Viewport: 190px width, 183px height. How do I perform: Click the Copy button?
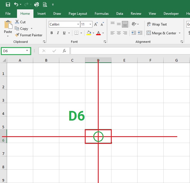point(22,28)
